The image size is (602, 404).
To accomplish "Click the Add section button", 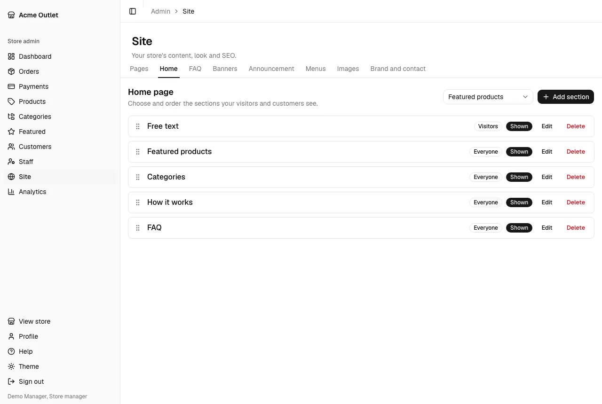I will click(x=566, y=97).
